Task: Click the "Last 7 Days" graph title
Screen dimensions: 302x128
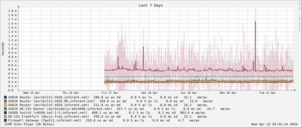Action: tap(151, 5)
